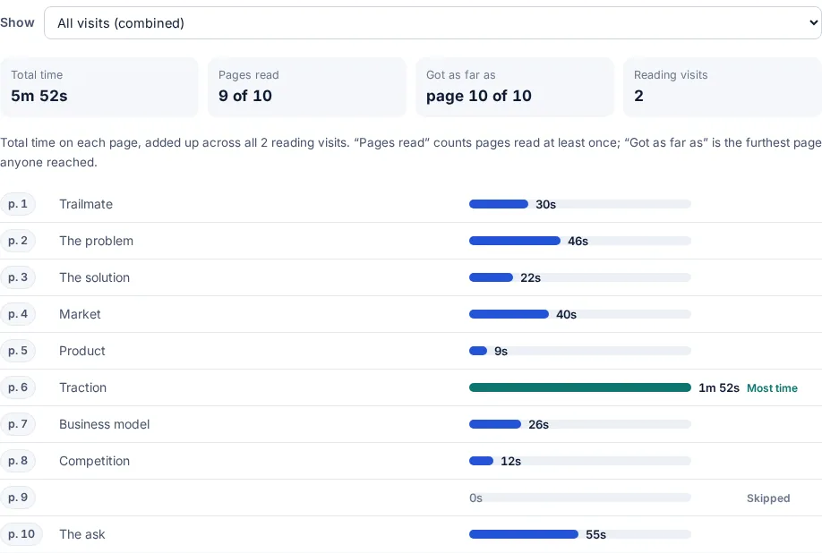The width and height of the screenshot is (822, 553).
Task: Click the p. 7 page badge
Action: click(x=18, y=424)
